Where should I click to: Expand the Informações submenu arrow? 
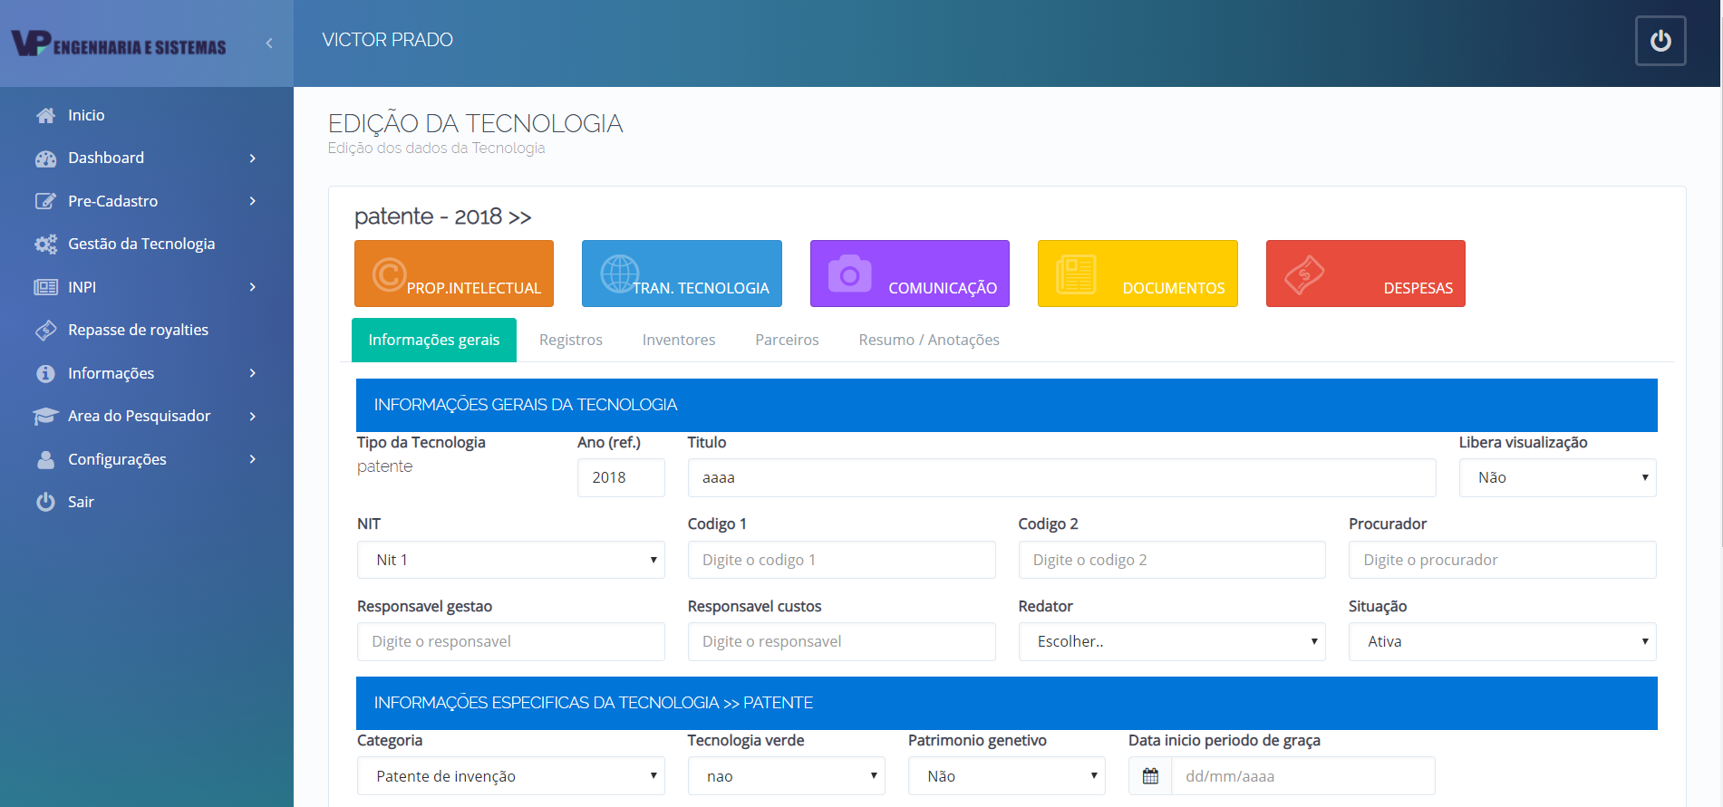[x=253, y=373]
